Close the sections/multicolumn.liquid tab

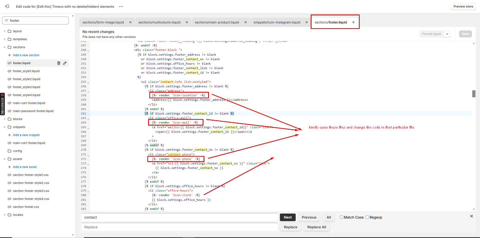pyautogui.click(x=187, y=22)
